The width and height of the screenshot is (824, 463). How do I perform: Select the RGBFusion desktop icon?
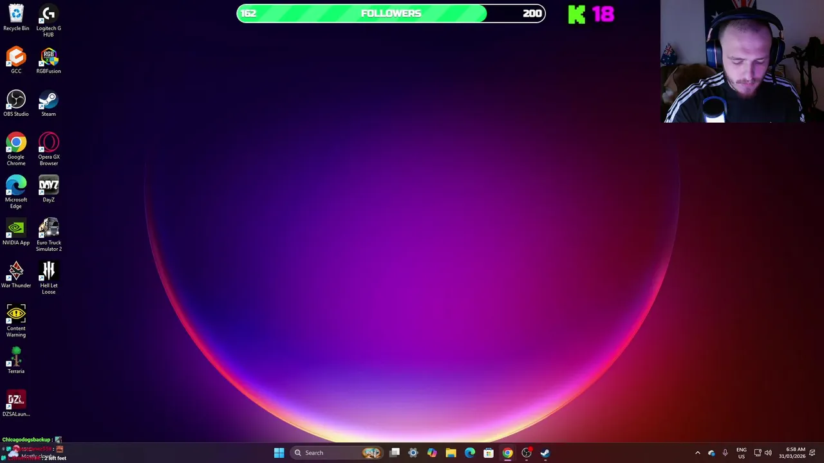(48, 60)
